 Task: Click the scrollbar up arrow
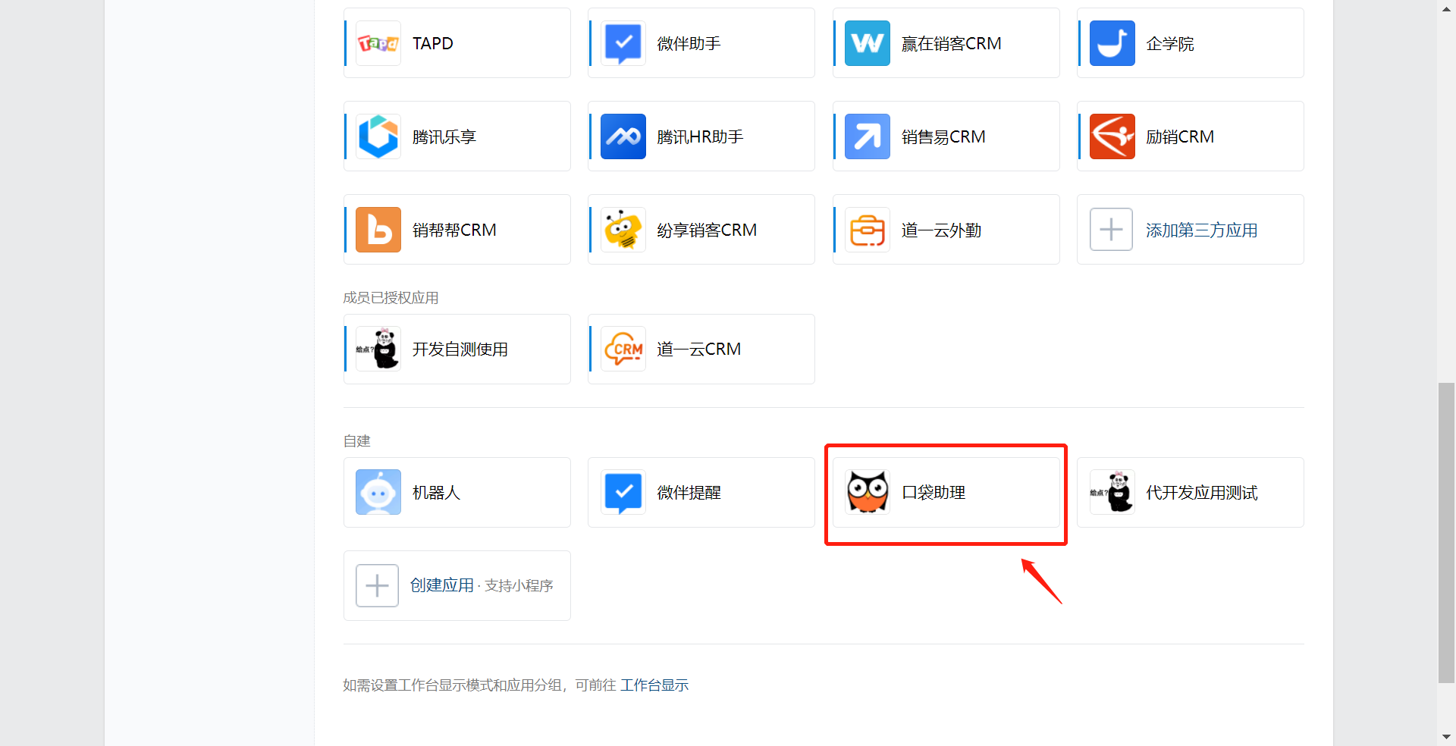point(1446,8)
